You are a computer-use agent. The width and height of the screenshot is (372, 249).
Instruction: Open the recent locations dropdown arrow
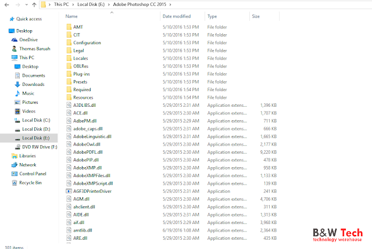tap(26, 5)
